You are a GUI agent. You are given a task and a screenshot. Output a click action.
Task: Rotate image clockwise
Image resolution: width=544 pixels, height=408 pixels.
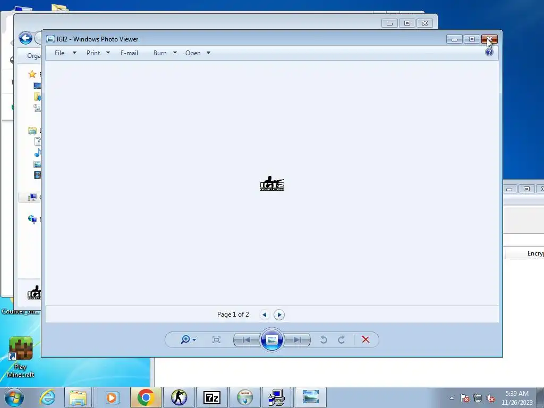point(342,339)
